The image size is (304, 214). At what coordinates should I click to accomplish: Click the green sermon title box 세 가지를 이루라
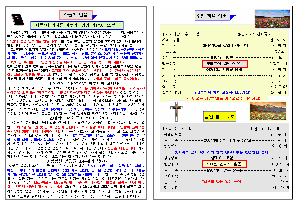pyautogui.click(x=77, y=25)
